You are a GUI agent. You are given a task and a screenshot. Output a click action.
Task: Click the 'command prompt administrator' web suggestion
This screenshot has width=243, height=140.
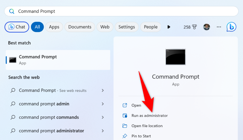click(51, 131)
